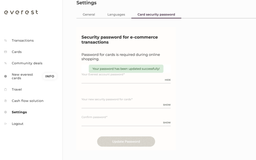
Task: Hide the Everest account password
Action: [167, 80]
